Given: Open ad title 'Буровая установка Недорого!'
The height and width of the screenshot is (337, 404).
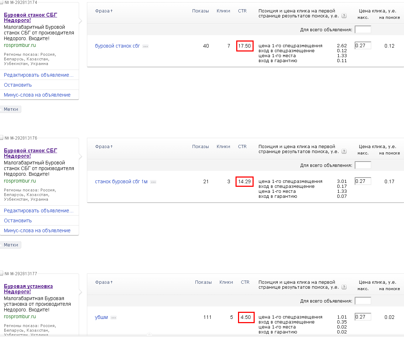Looking at the screenshot, I should 28,289.
